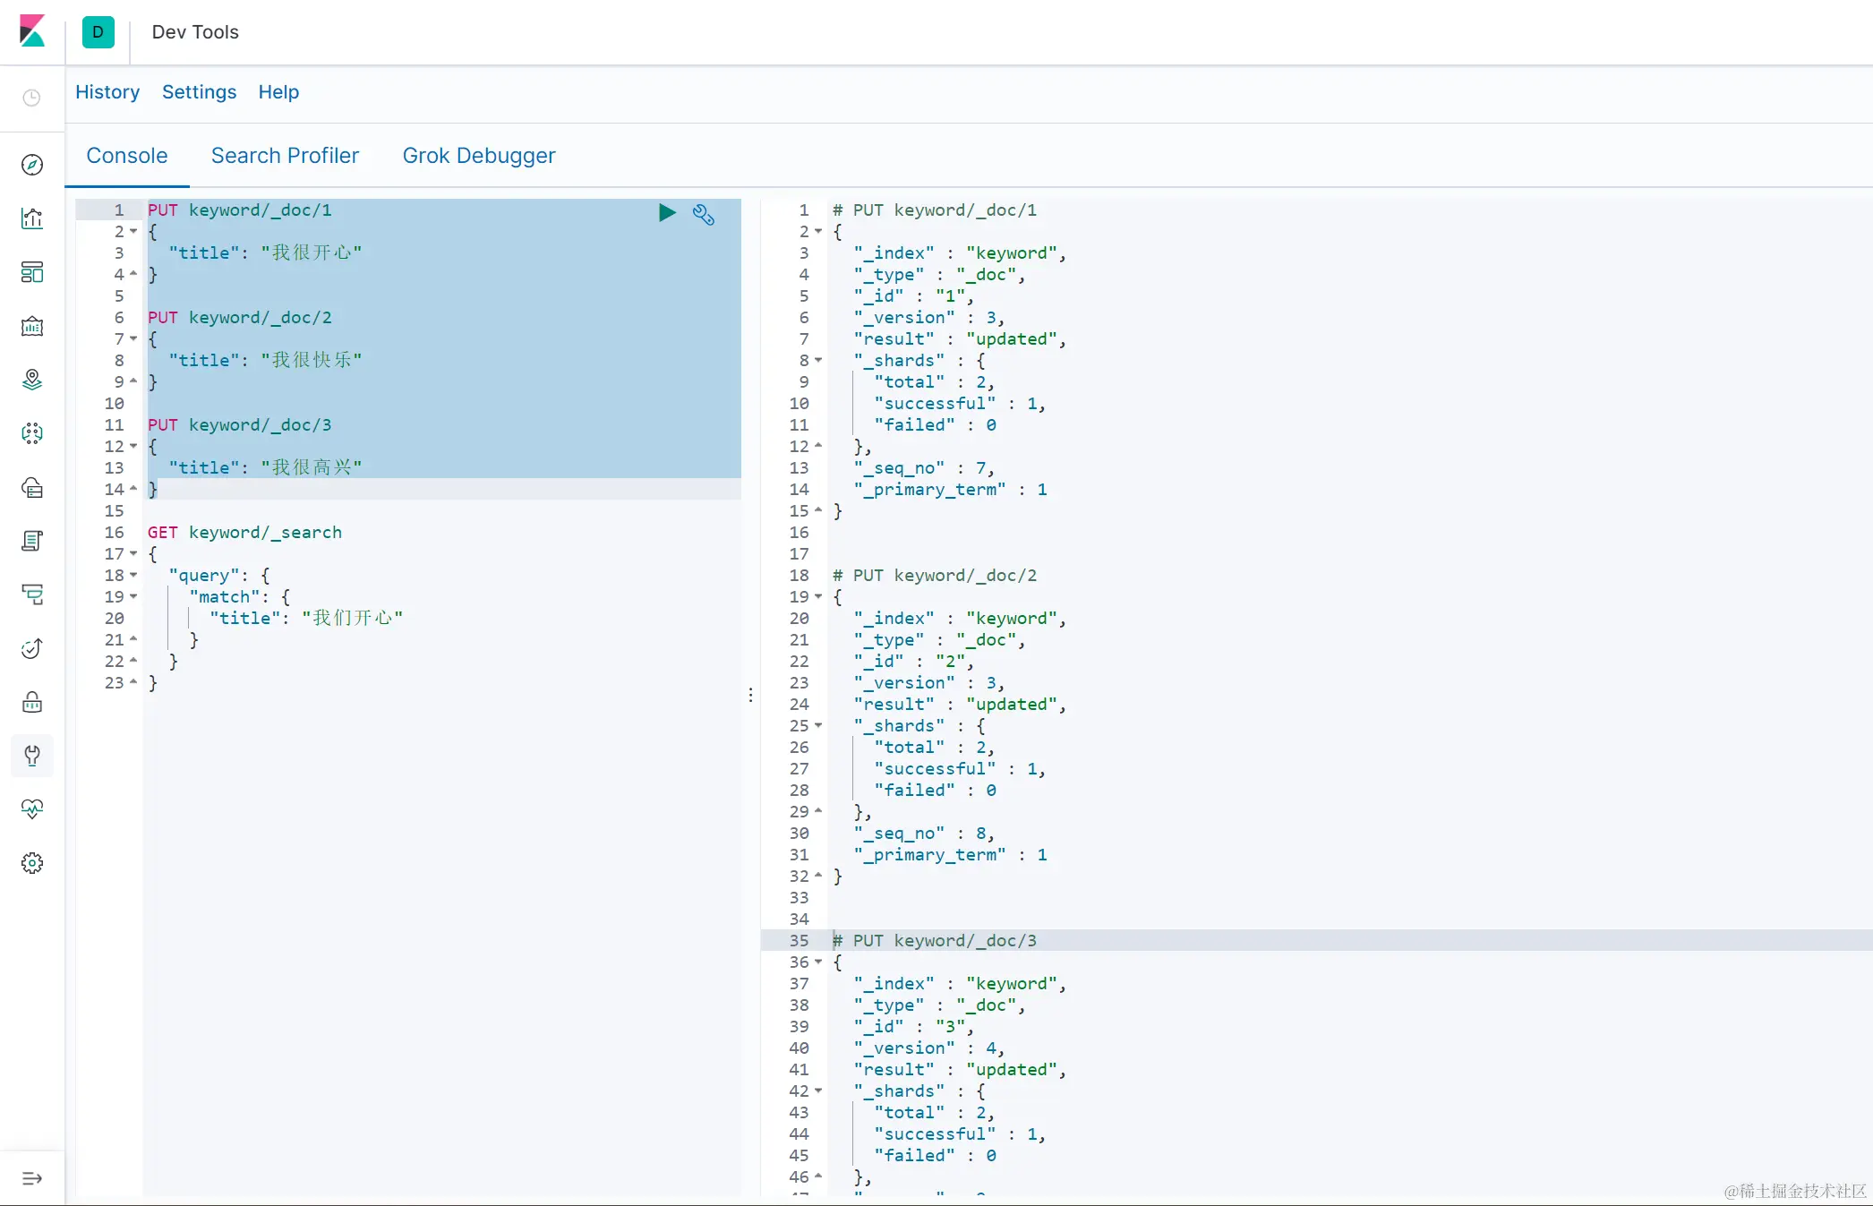Open Dev Tools wrench icon in sidebar
The width and height of the screenshot is (1873, 1206).
[32, 756]
